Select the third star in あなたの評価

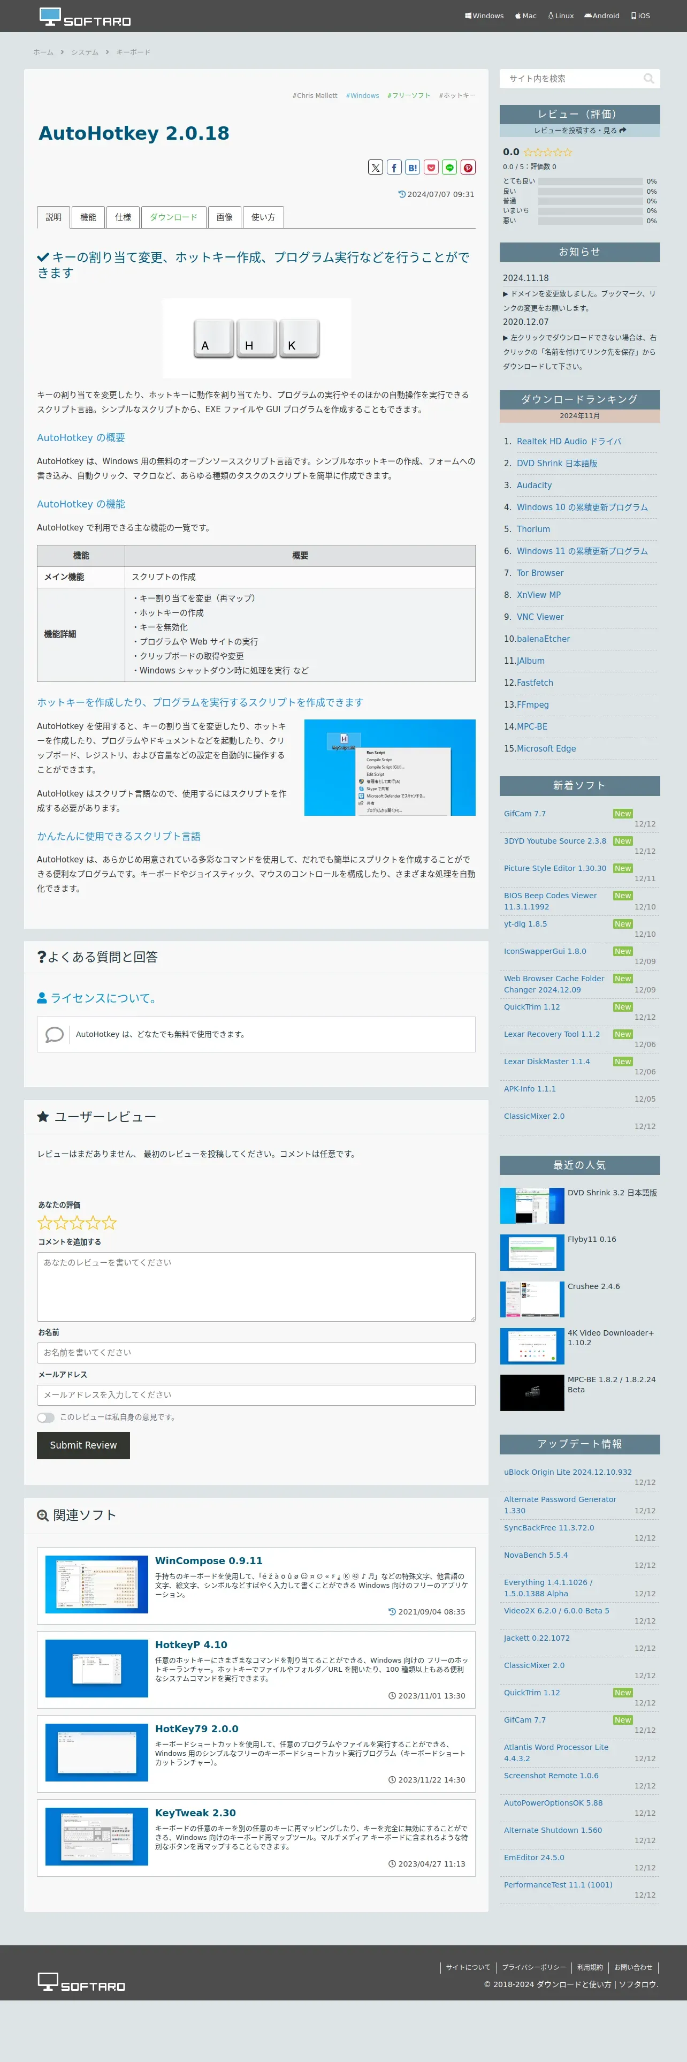(x=77, y=1222)
